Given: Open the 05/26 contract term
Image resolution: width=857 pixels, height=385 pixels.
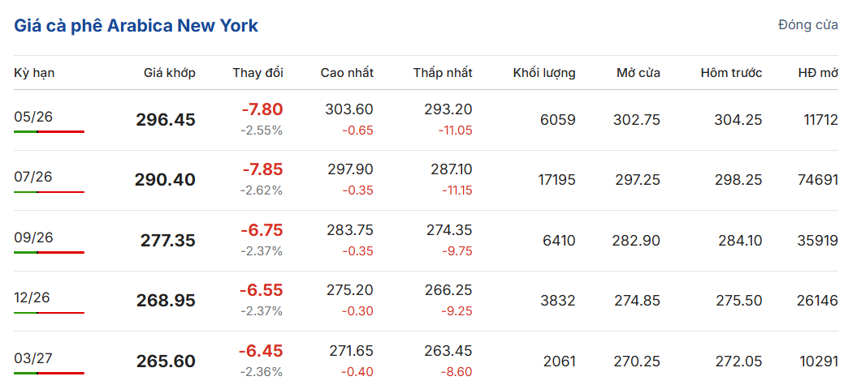Looking at the screenshot, I should point(33,117).
